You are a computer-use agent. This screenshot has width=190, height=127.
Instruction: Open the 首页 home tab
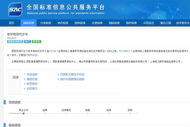pos(11,23)
